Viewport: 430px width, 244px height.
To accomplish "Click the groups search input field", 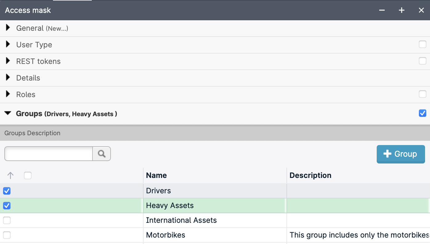I will (49, 154).
